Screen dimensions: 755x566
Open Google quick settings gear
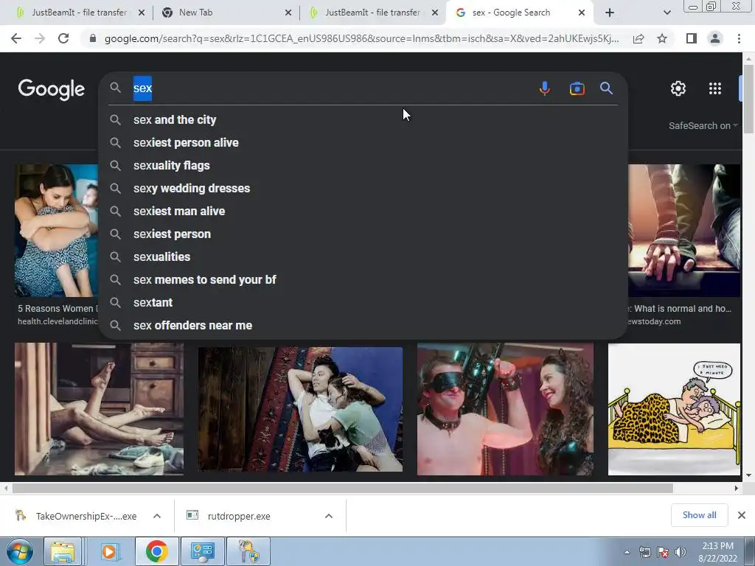678,88
